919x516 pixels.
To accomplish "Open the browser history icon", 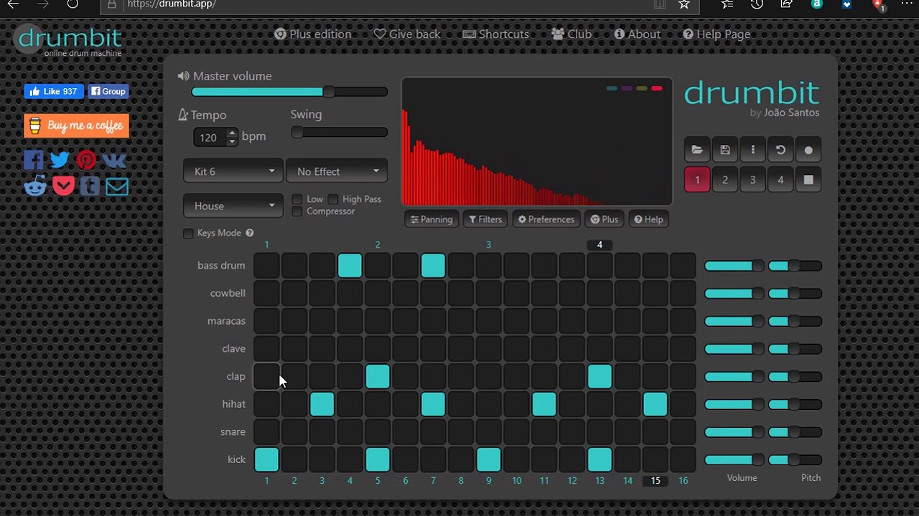I will tap(757, 4).
